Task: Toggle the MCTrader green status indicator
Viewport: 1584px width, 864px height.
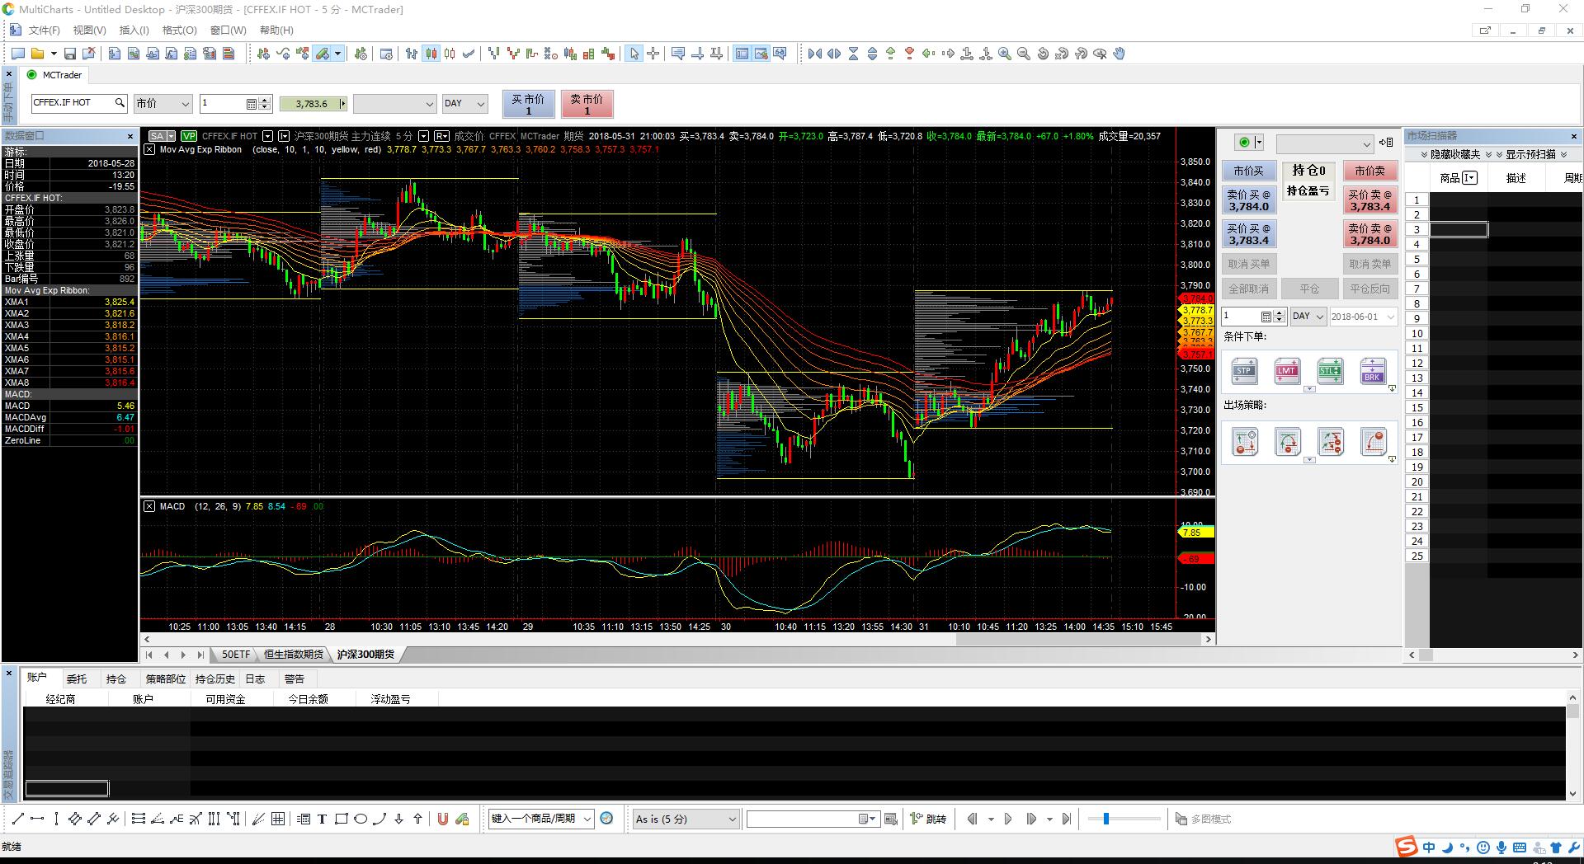Action: (32, 75)
